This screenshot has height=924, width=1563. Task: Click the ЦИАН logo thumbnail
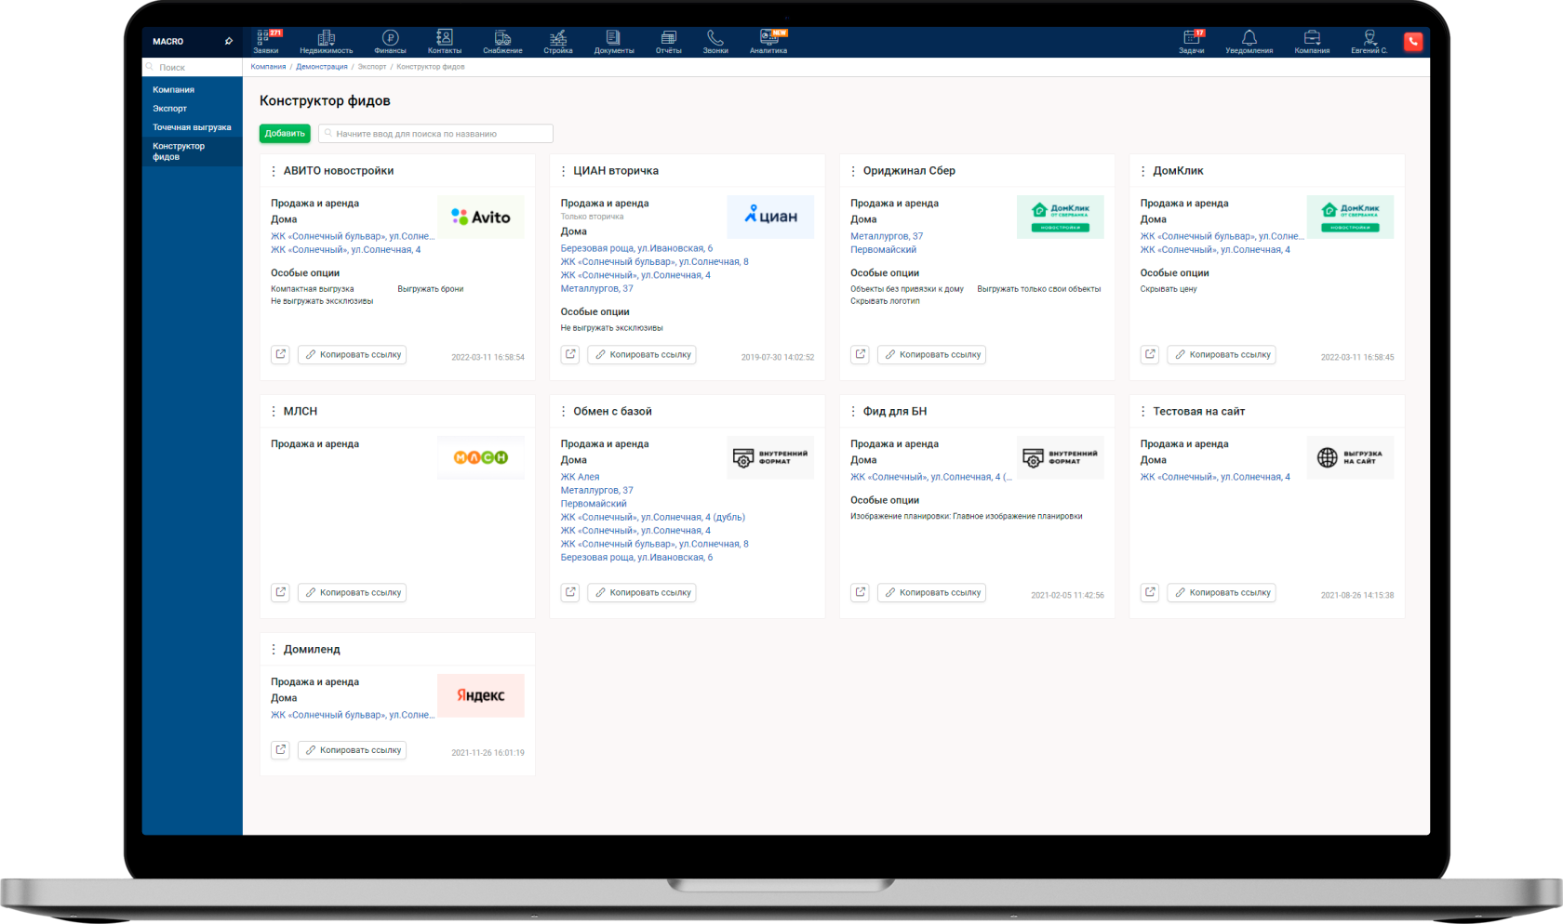point(770,217)
